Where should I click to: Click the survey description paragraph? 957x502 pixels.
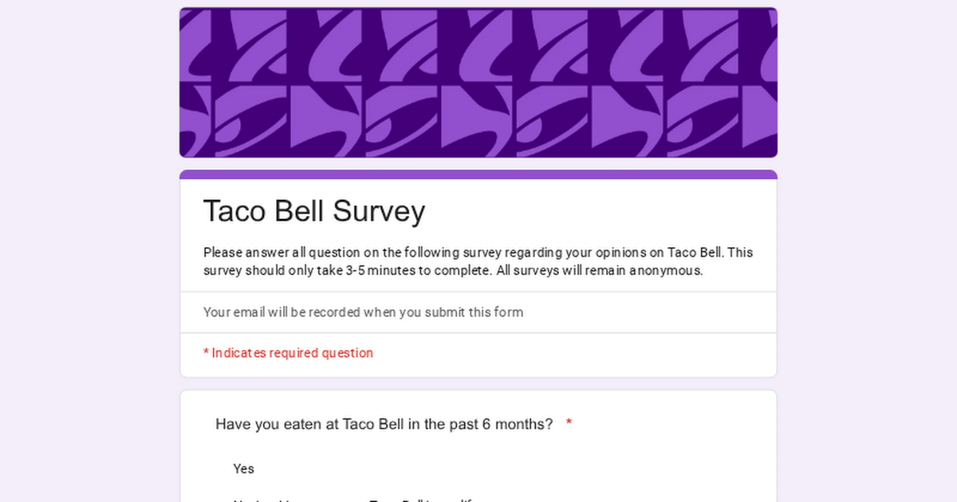tap(478, 261)
